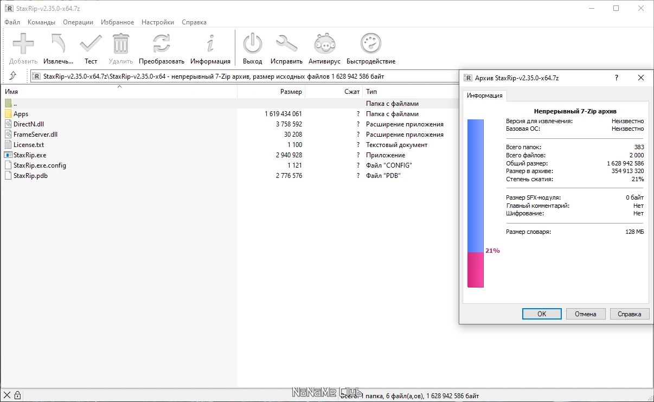Open the Быстродействие (Benchmark) icon
Screen dimensions: 654x402
[x=370, y=43]
